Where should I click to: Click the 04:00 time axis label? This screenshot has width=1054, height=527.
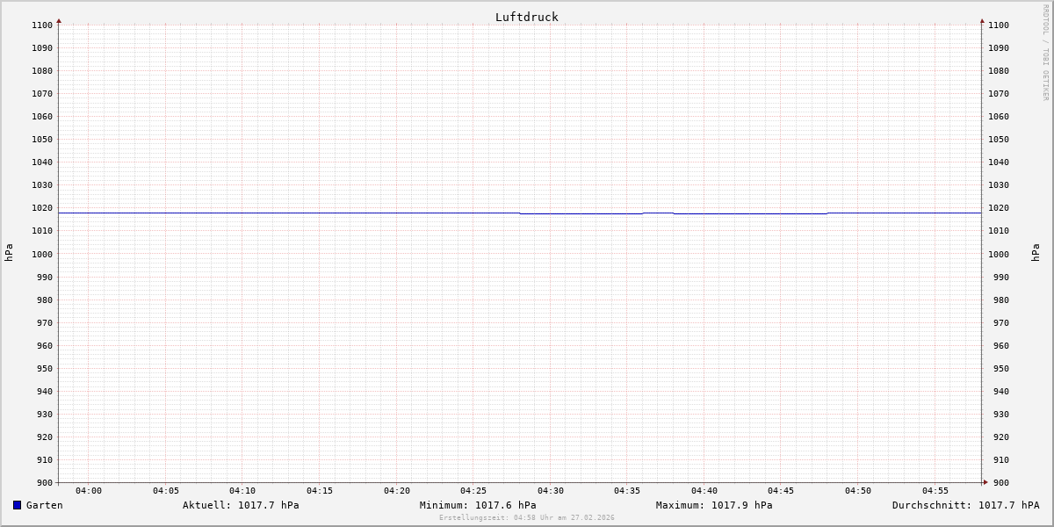[x=89, y=491]
